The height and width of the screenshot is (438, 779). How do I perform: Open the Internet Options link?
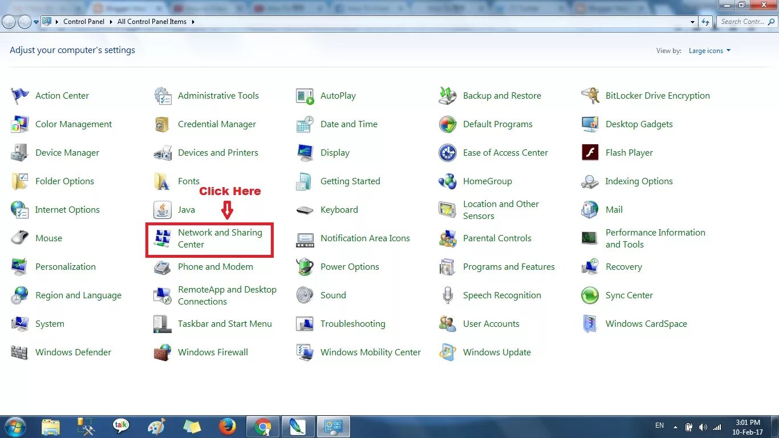(x=67, y=210)
